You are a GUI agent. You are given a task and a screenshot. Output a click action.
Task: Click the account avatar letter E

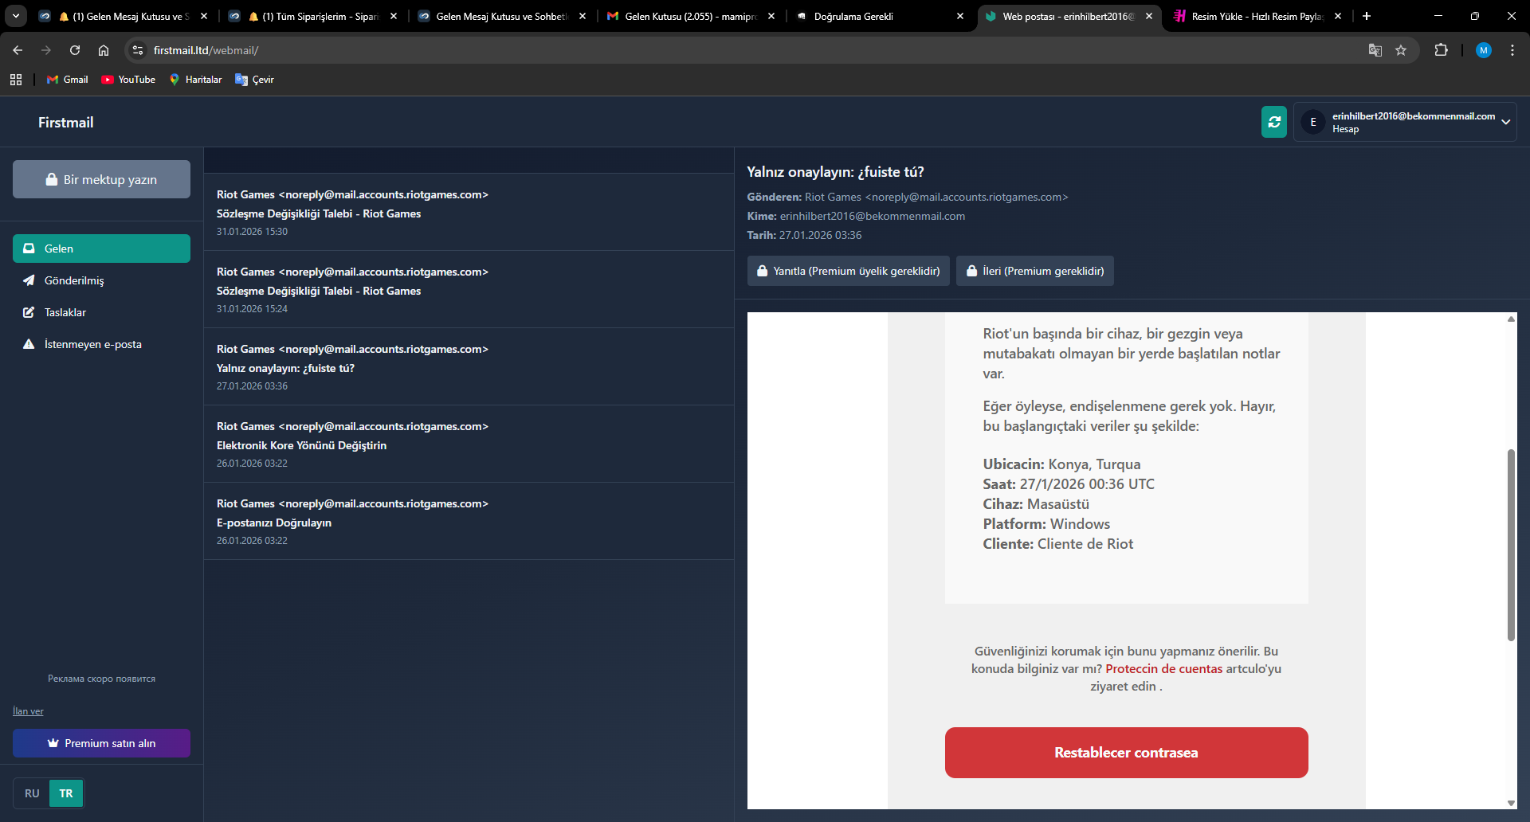coord(1313,122)
